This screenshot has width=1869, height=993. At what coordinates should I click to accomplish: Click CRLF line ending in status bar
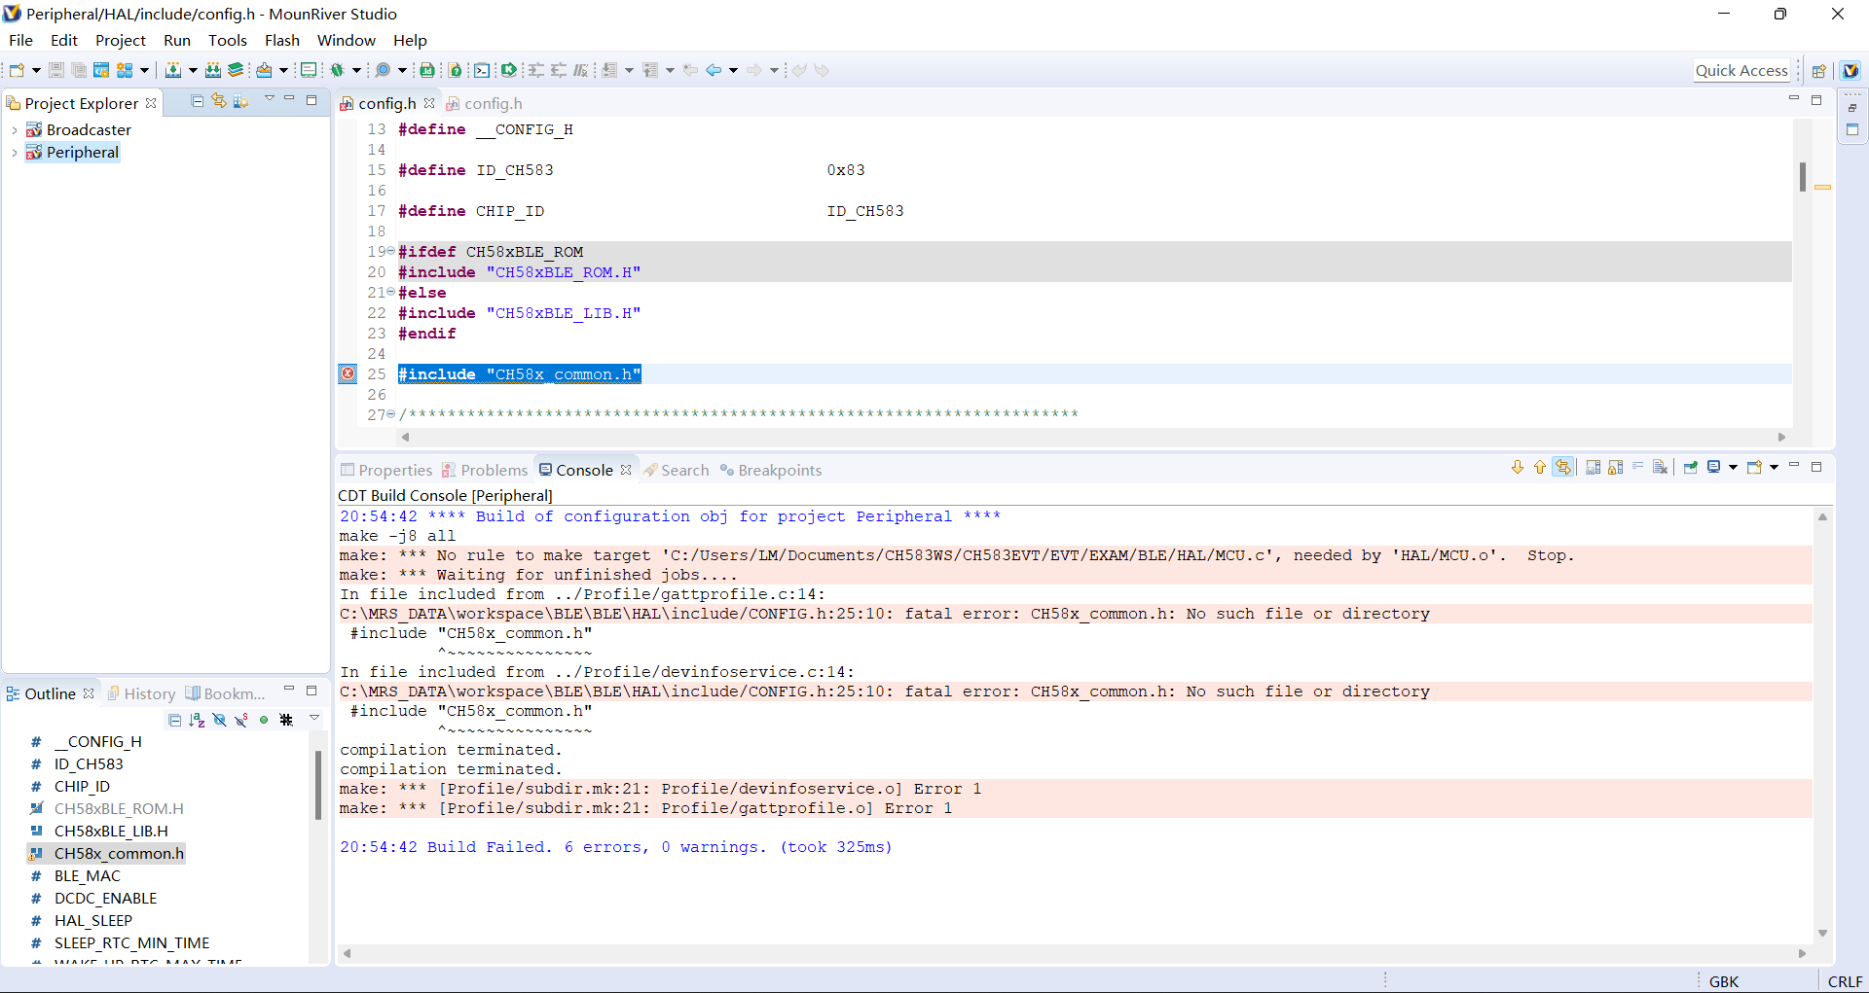pos(1845,981)
